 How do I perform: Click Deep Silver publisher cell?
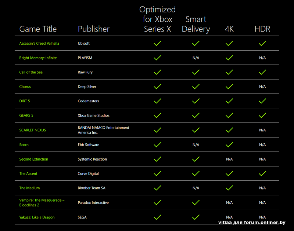(x=87, y=87)
